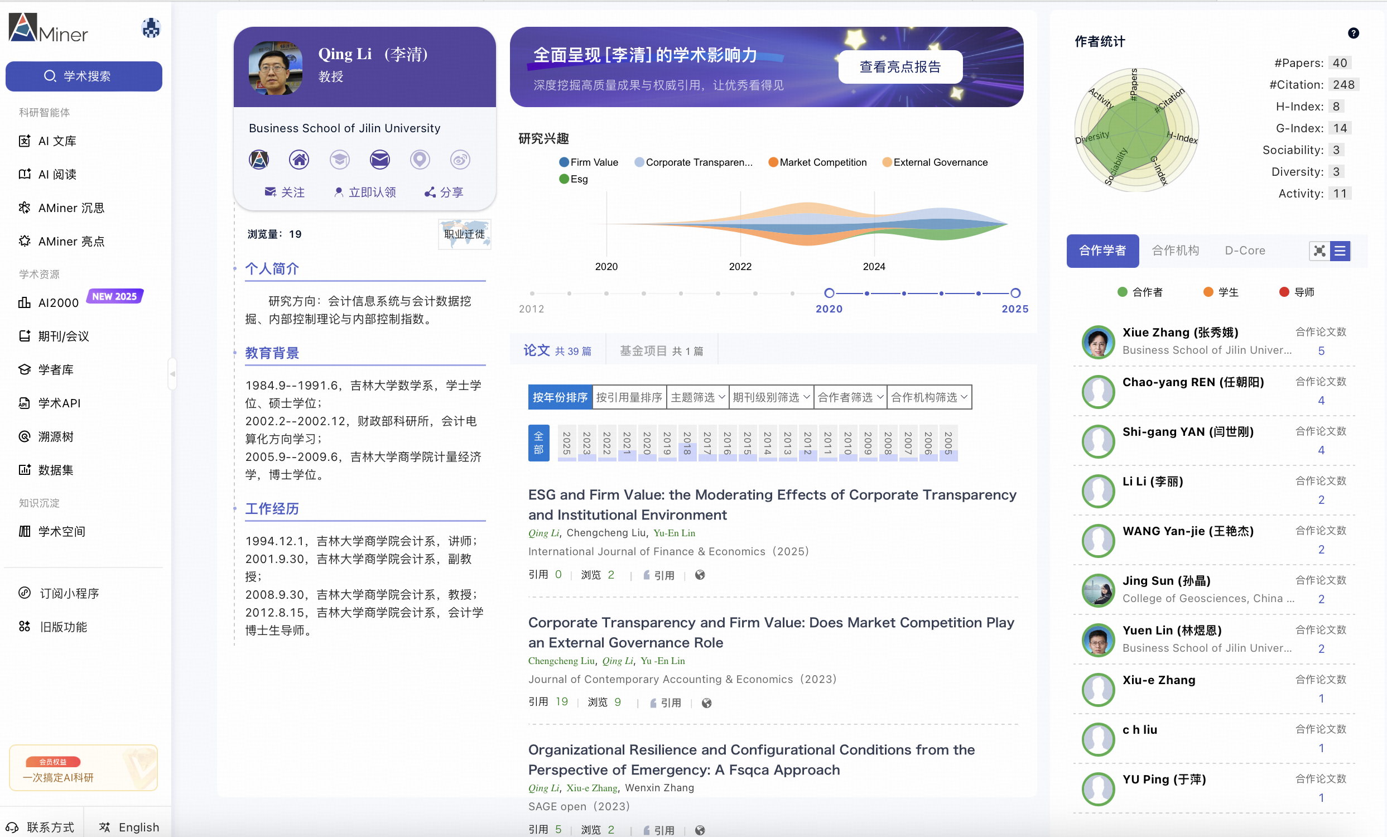Toggle Firm Value legend in research interests chart

point(588,162)
